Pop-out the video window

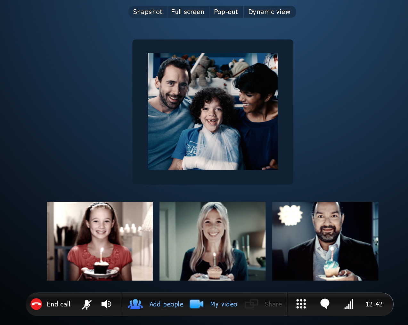point(226,12)
